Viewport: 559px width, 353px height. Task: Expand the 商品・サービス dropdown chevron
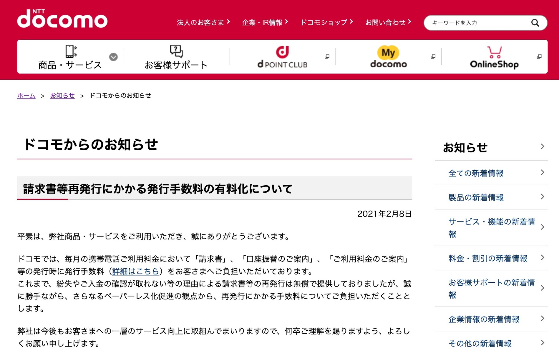click(114, 58)
